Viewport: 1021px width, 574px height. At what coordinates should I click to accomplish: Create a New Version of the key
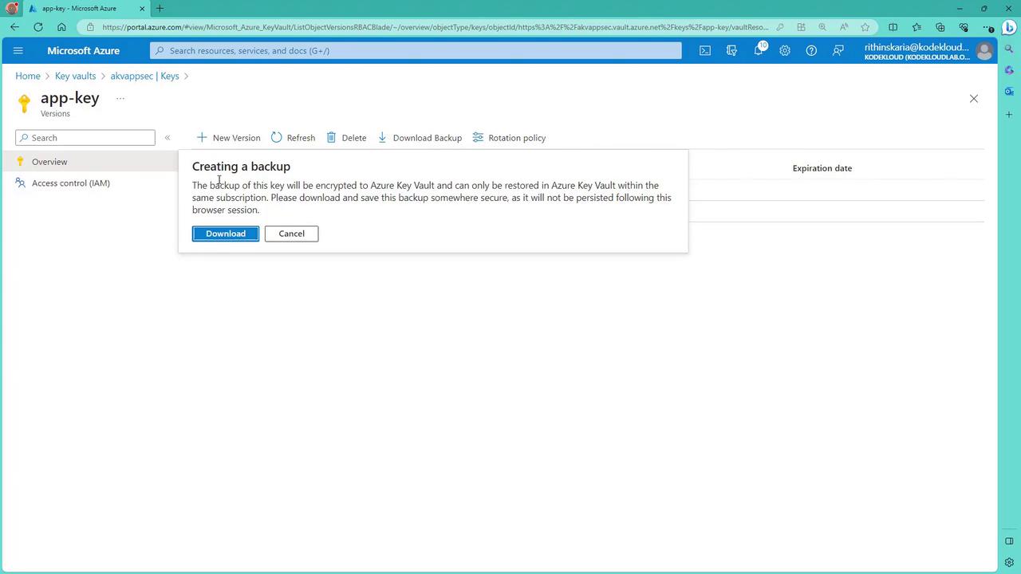pyautogui.click(x=228, y=138)
